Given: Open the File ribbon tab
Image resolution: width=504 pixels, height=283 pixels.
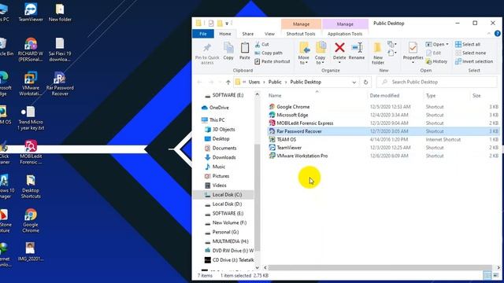Looking at the screenshot, I should click(203, 34).
